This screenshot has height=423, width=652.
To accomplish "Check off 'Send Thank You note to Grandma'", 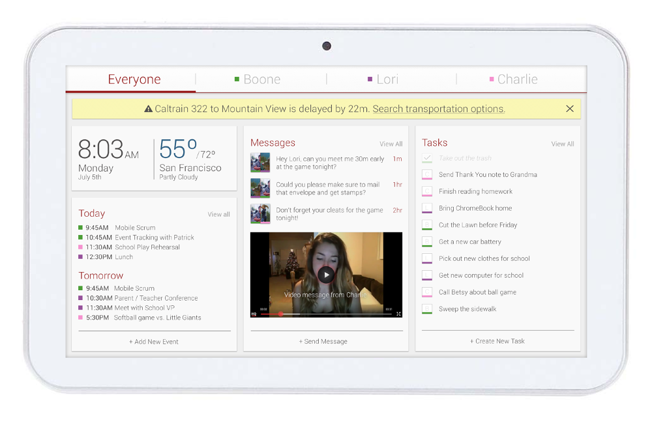I will click(427, 174).
